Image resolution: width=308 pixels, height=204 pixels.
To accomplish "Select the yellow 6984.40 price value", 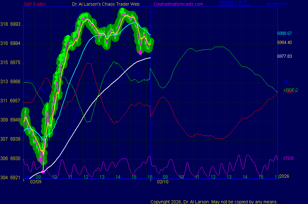I will [x=284, y=42].
